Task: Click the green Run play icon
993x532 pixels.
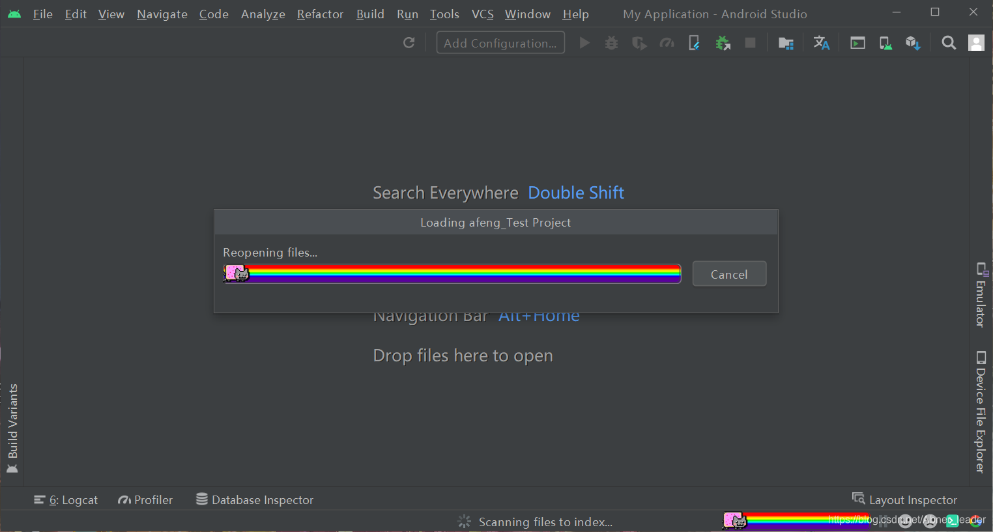Action: click(x=585, y=43)
